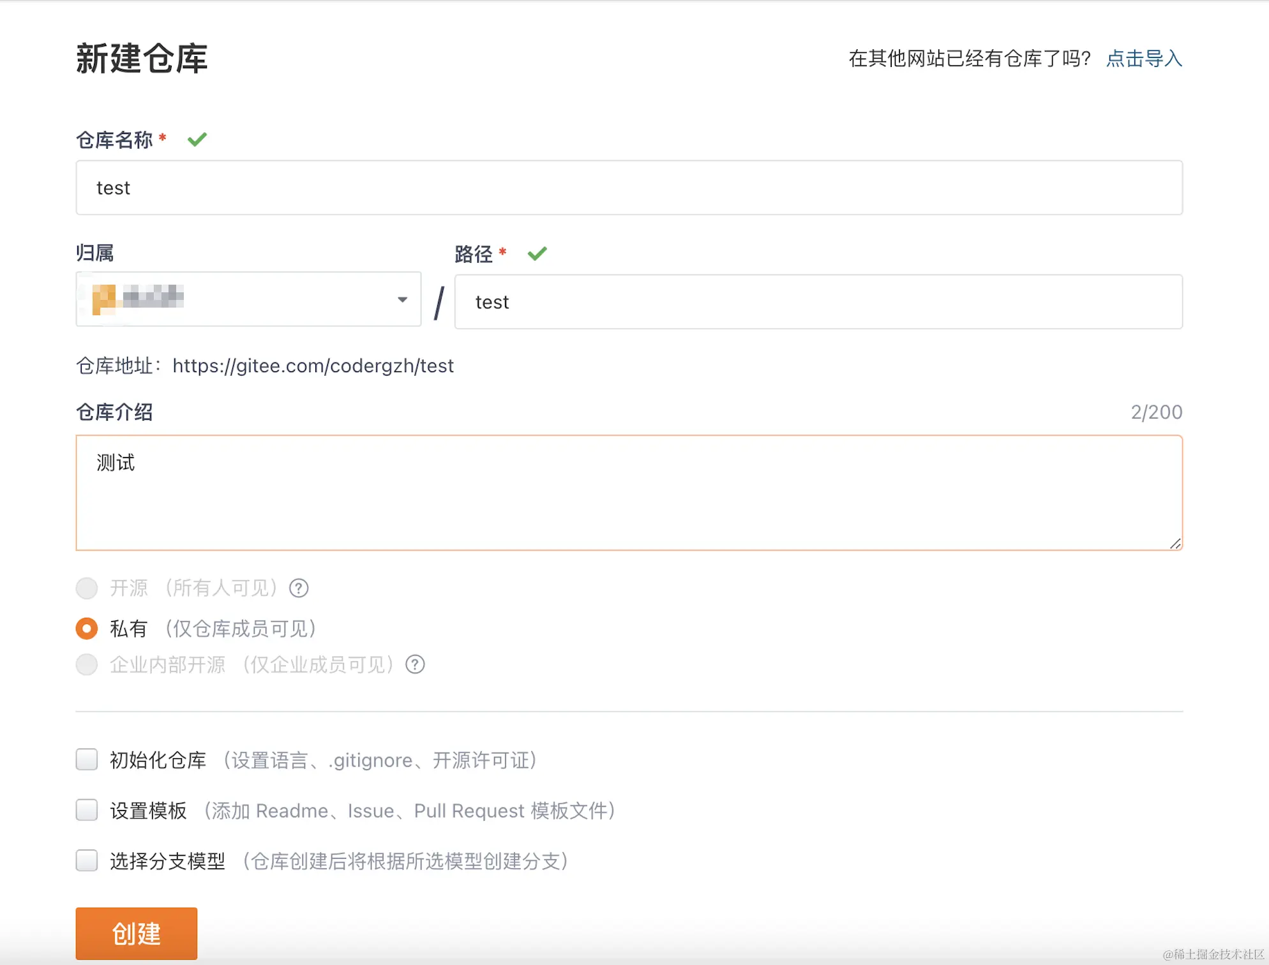The height and width of the screenshot is (965, 1269).
Task: Click the help icon next to 开源 option
Action: (x=298, y=588)
